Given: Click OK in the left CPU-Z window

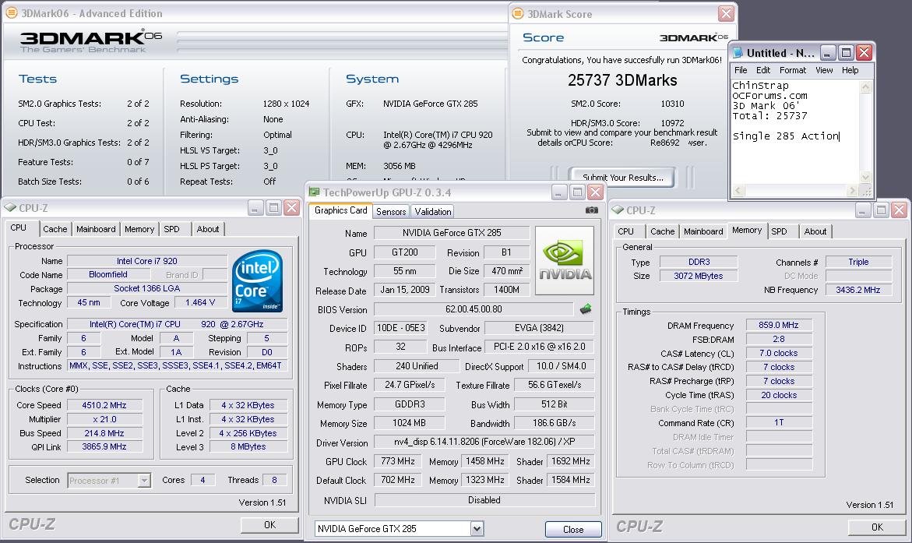Looking at the screenshot, I should 270,524.
